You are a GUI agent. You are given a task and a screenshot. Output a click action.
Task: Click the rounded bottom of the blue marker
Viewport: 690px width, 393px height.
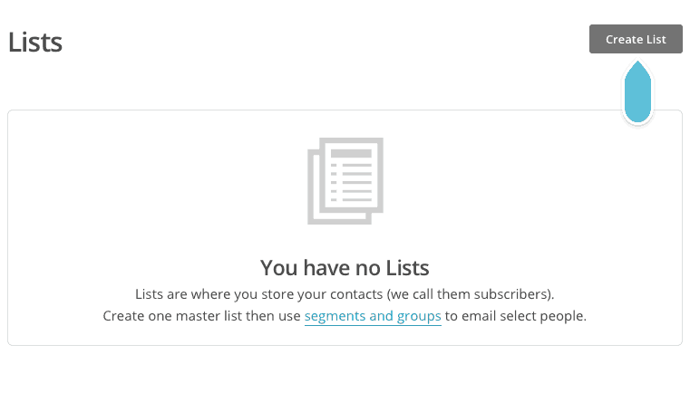638,114
